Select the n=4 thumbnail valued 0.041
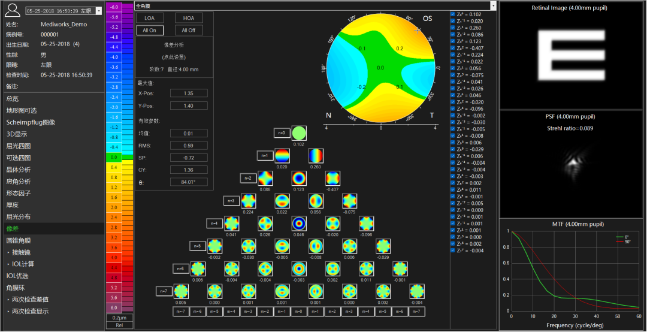The image size is (647, 332). coord(231,224)
